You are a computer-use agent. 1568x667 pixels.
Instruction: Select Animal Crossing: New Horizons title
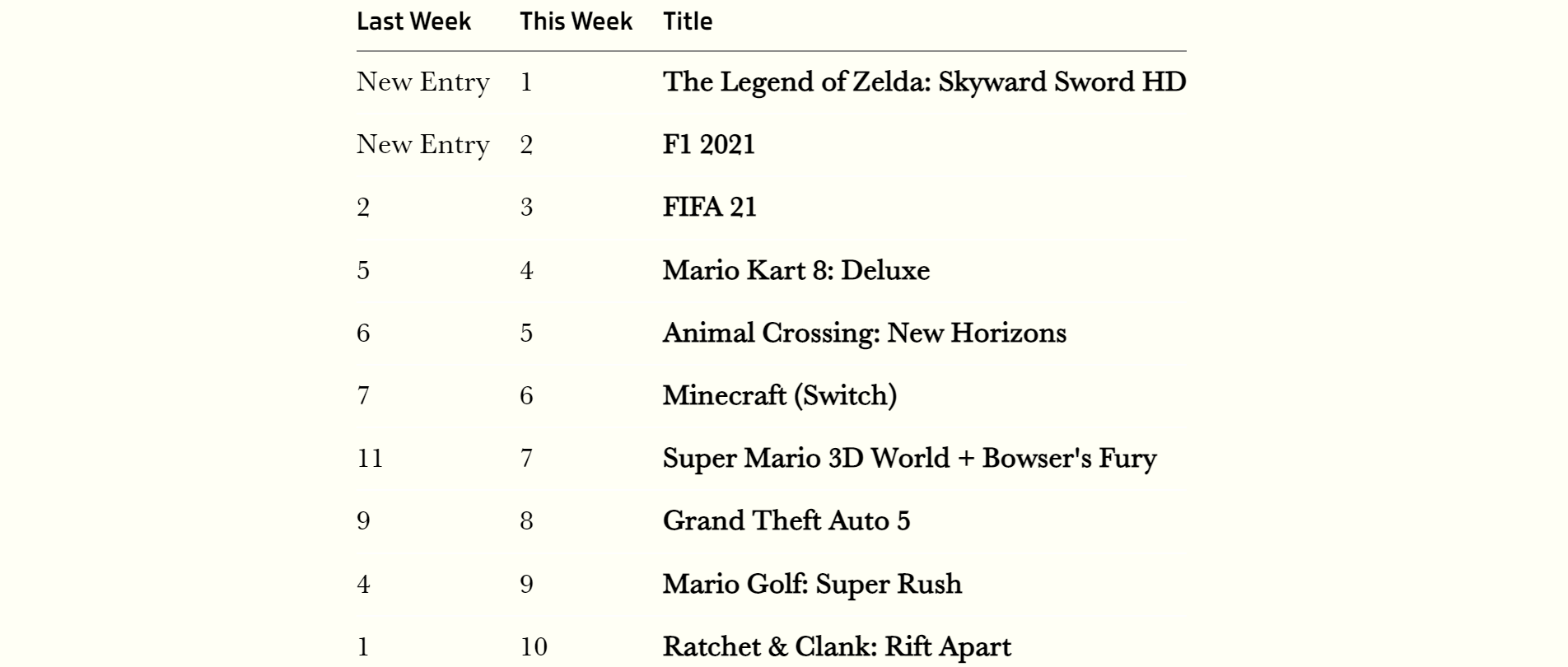click(865, 333)
